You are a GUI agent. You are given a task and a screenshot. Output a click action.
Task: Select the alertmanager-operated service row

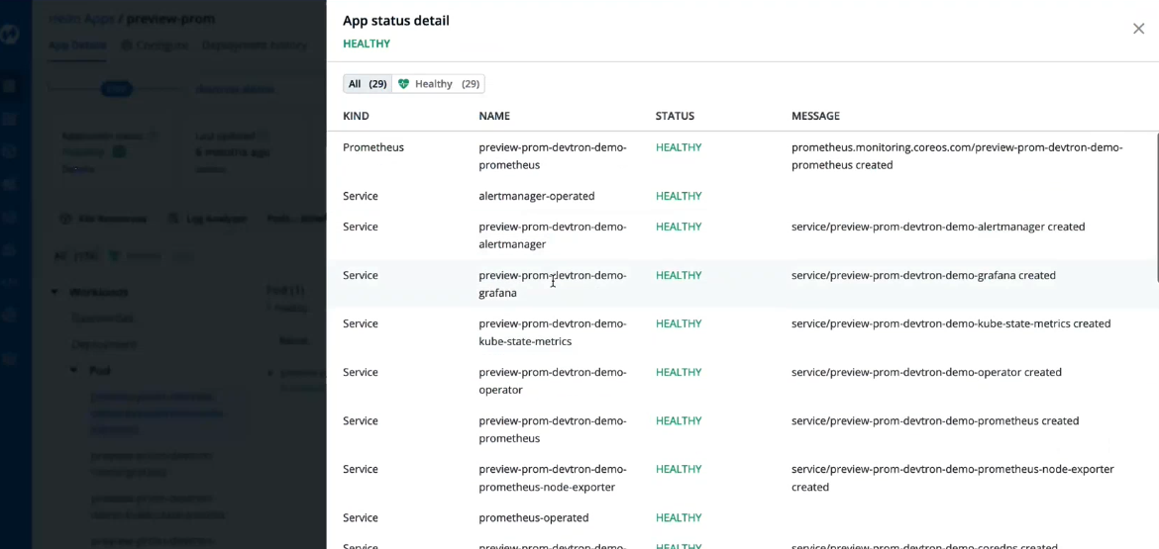pyautogui.click(x=536, y=196)
